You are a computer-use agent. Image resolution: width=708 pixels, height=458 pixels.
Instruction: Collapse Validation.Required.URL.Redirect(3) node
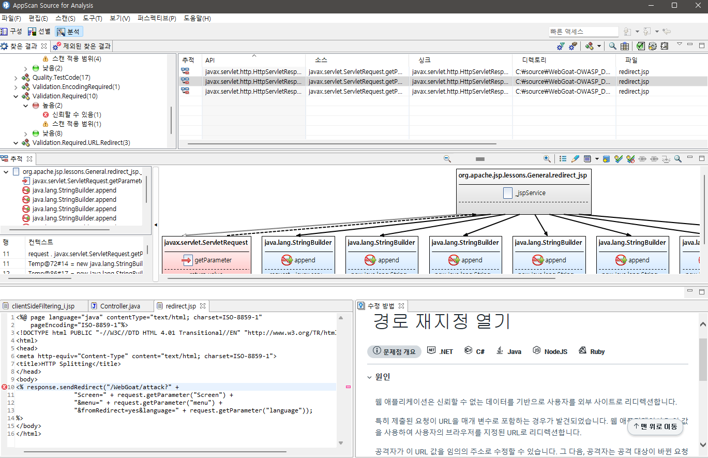point(16,143)
